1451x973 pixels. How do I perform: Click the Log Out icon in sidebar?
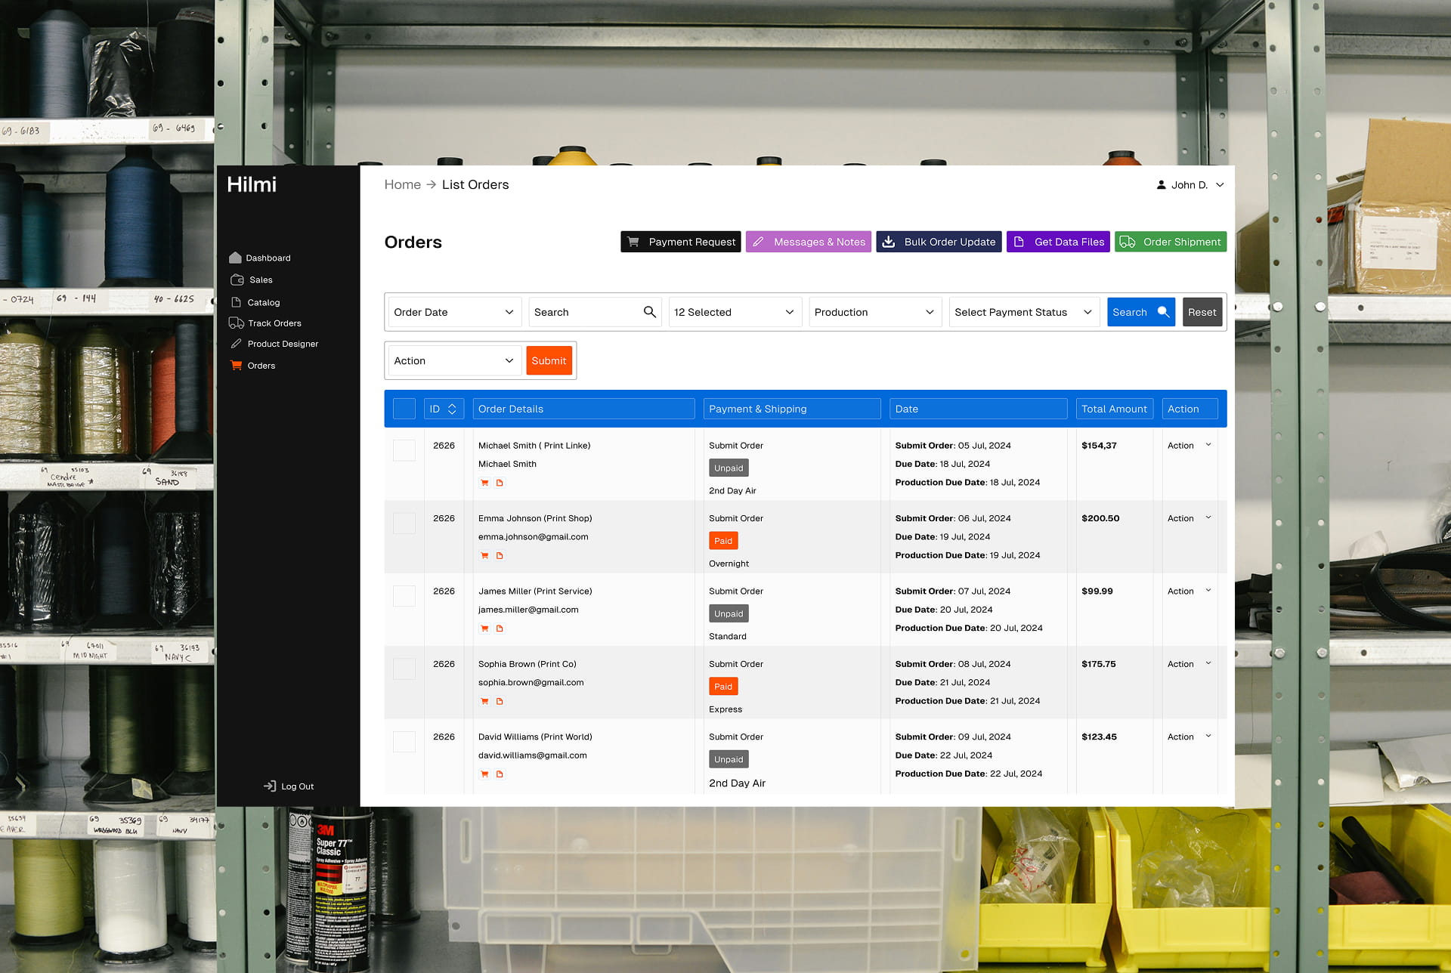(x=269, y=786)
